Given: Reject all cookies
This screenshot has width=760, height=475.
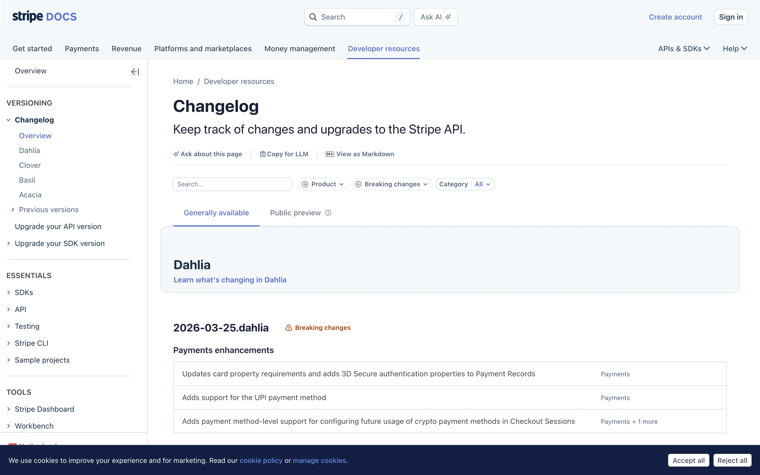Looking at the screenshot, I should pyautogui.click(x=732, y=460).
